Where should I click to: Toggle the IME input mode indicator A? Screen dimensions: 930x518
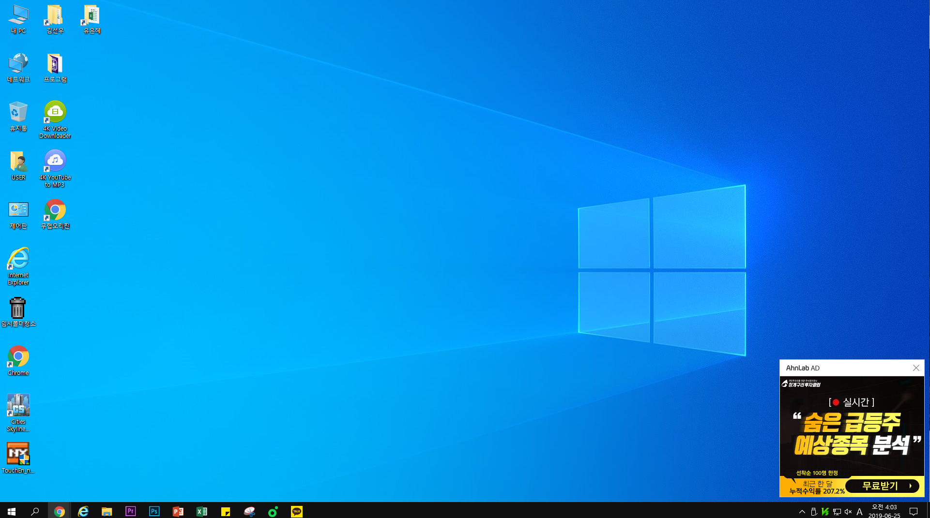point(859,511)
